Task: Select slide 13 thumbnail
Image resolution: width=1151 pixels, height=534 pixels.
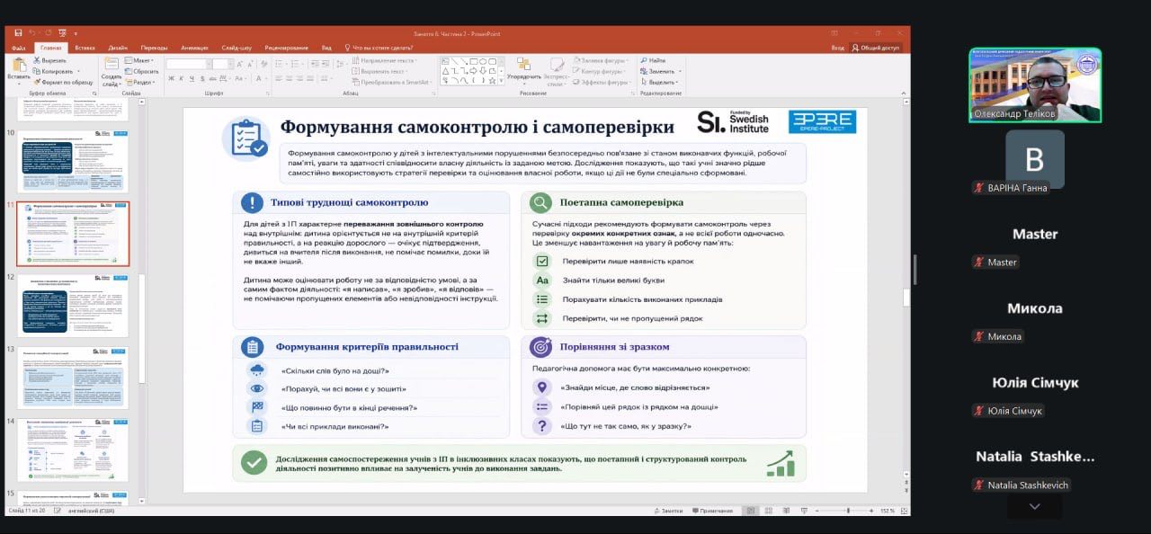Action: click(x=72, y=378)
